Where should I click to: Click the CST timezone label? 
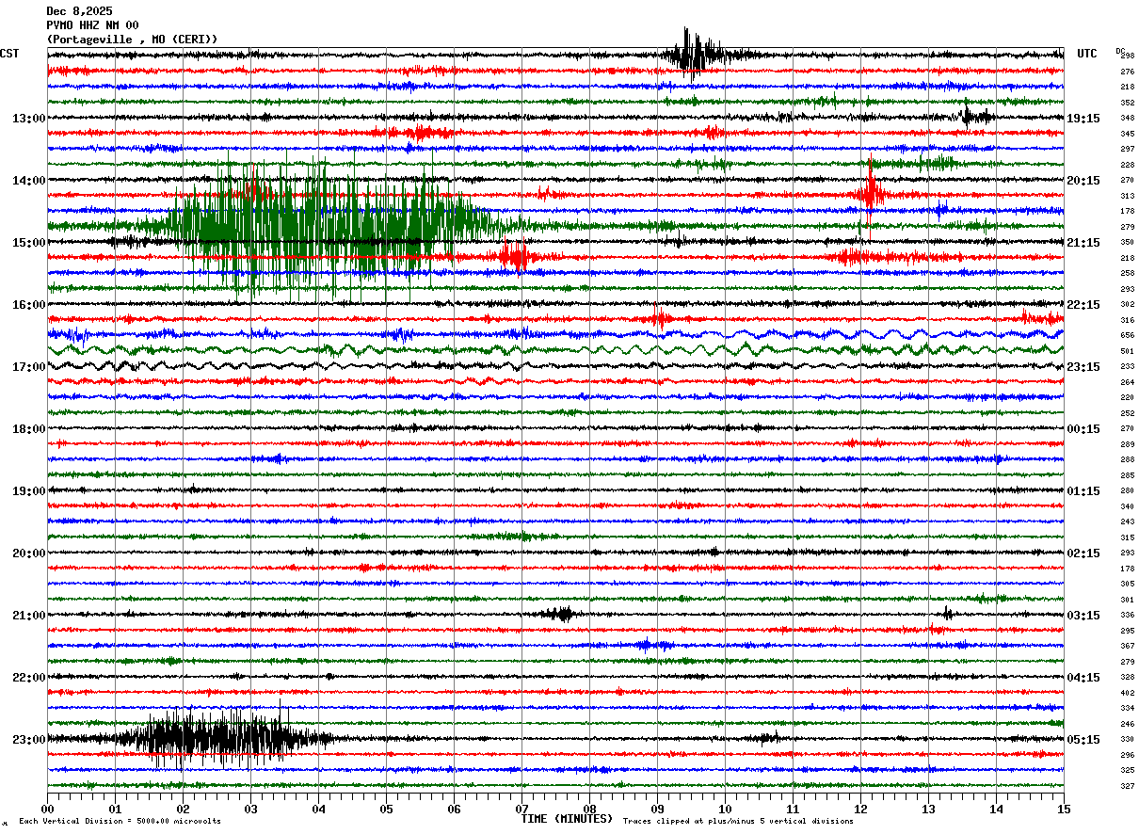pyautogui.click(x=9, y=54)
